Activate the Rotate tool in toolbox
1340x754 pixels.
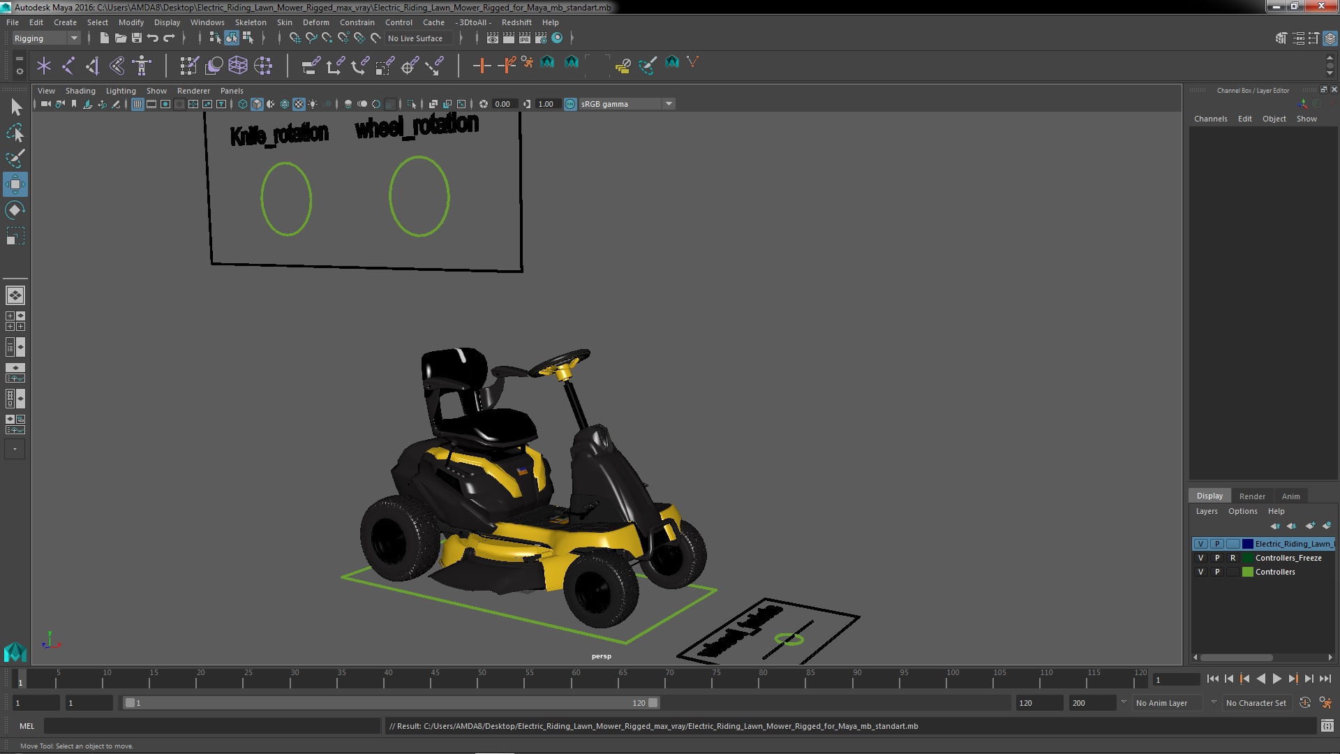[15, 210]
